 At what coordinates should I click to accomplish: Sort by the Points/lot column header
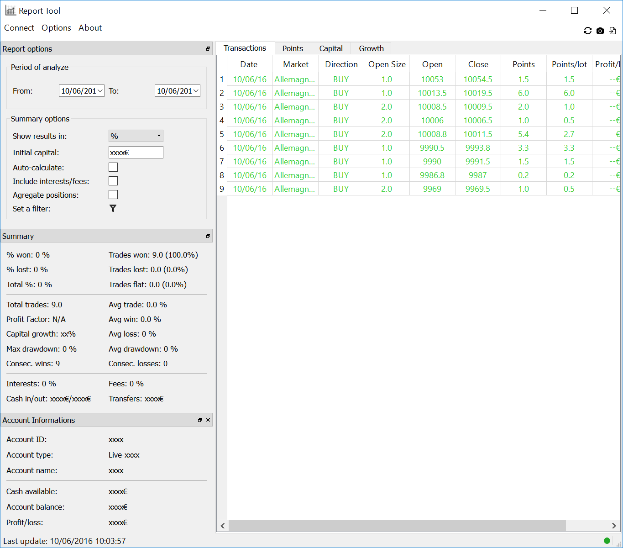569,64
